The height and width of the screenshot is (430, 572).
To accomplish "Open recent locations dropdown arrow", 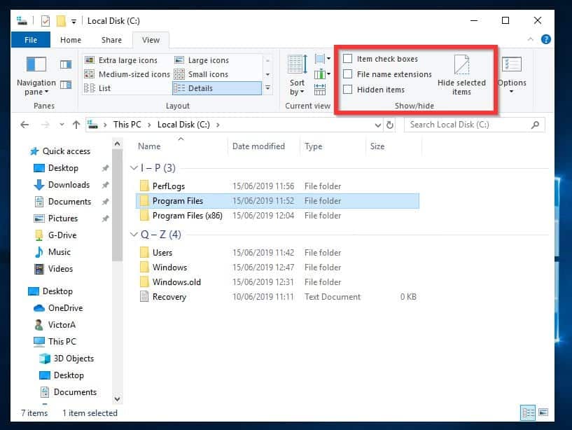I will pos(62,125).
